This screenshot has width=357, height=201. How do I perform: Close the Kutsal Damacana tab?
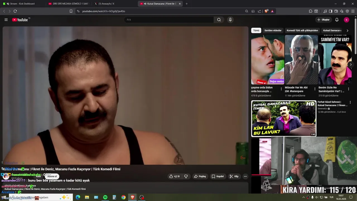point(180,4)
